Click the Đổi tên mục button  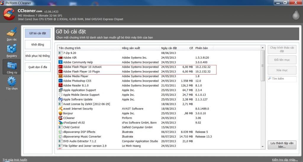pyautogui.click(x=282, y=60)
